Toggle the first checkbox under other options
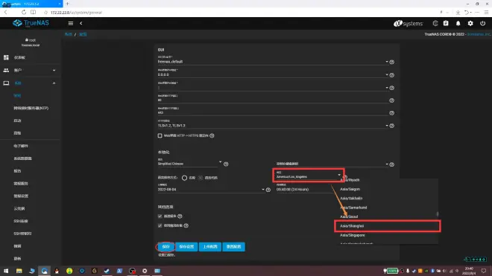492x276 pixels. pos(160,216)
